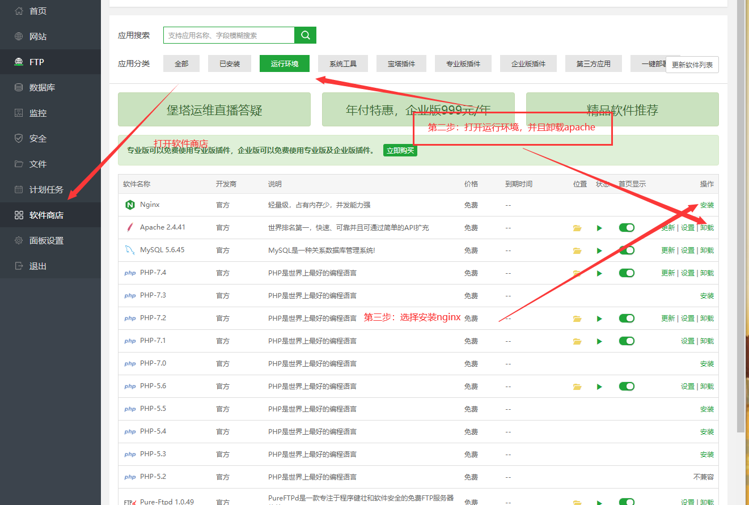Focus the 应用搜索 search input field
Image resolution: width=749 pixels, height=505 pixels.
pyautogui.click(x=229, y=35)
